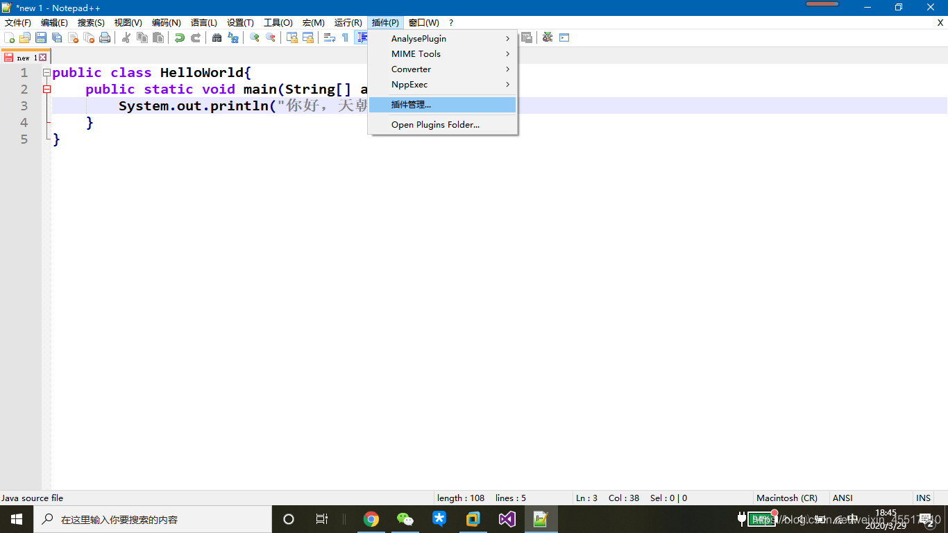Redo the edit via toolbar arrow

(x=196, y=37)
